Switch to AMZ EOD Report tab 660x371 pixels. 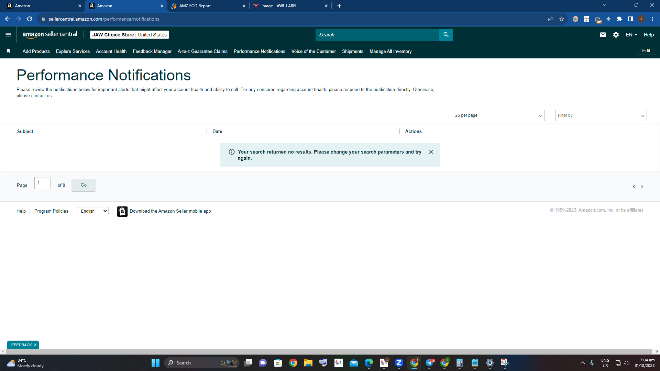point(208,6)
